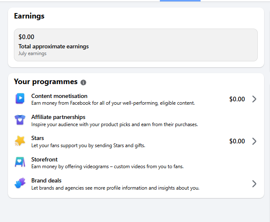Open the Content monetisation title

pos(59,96)
